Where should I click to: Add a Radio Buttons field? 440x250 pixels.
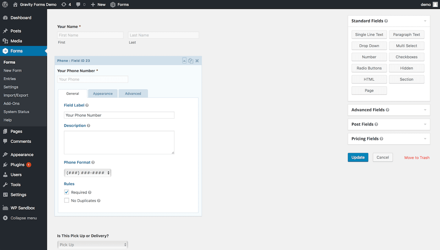tap(369, 68)
